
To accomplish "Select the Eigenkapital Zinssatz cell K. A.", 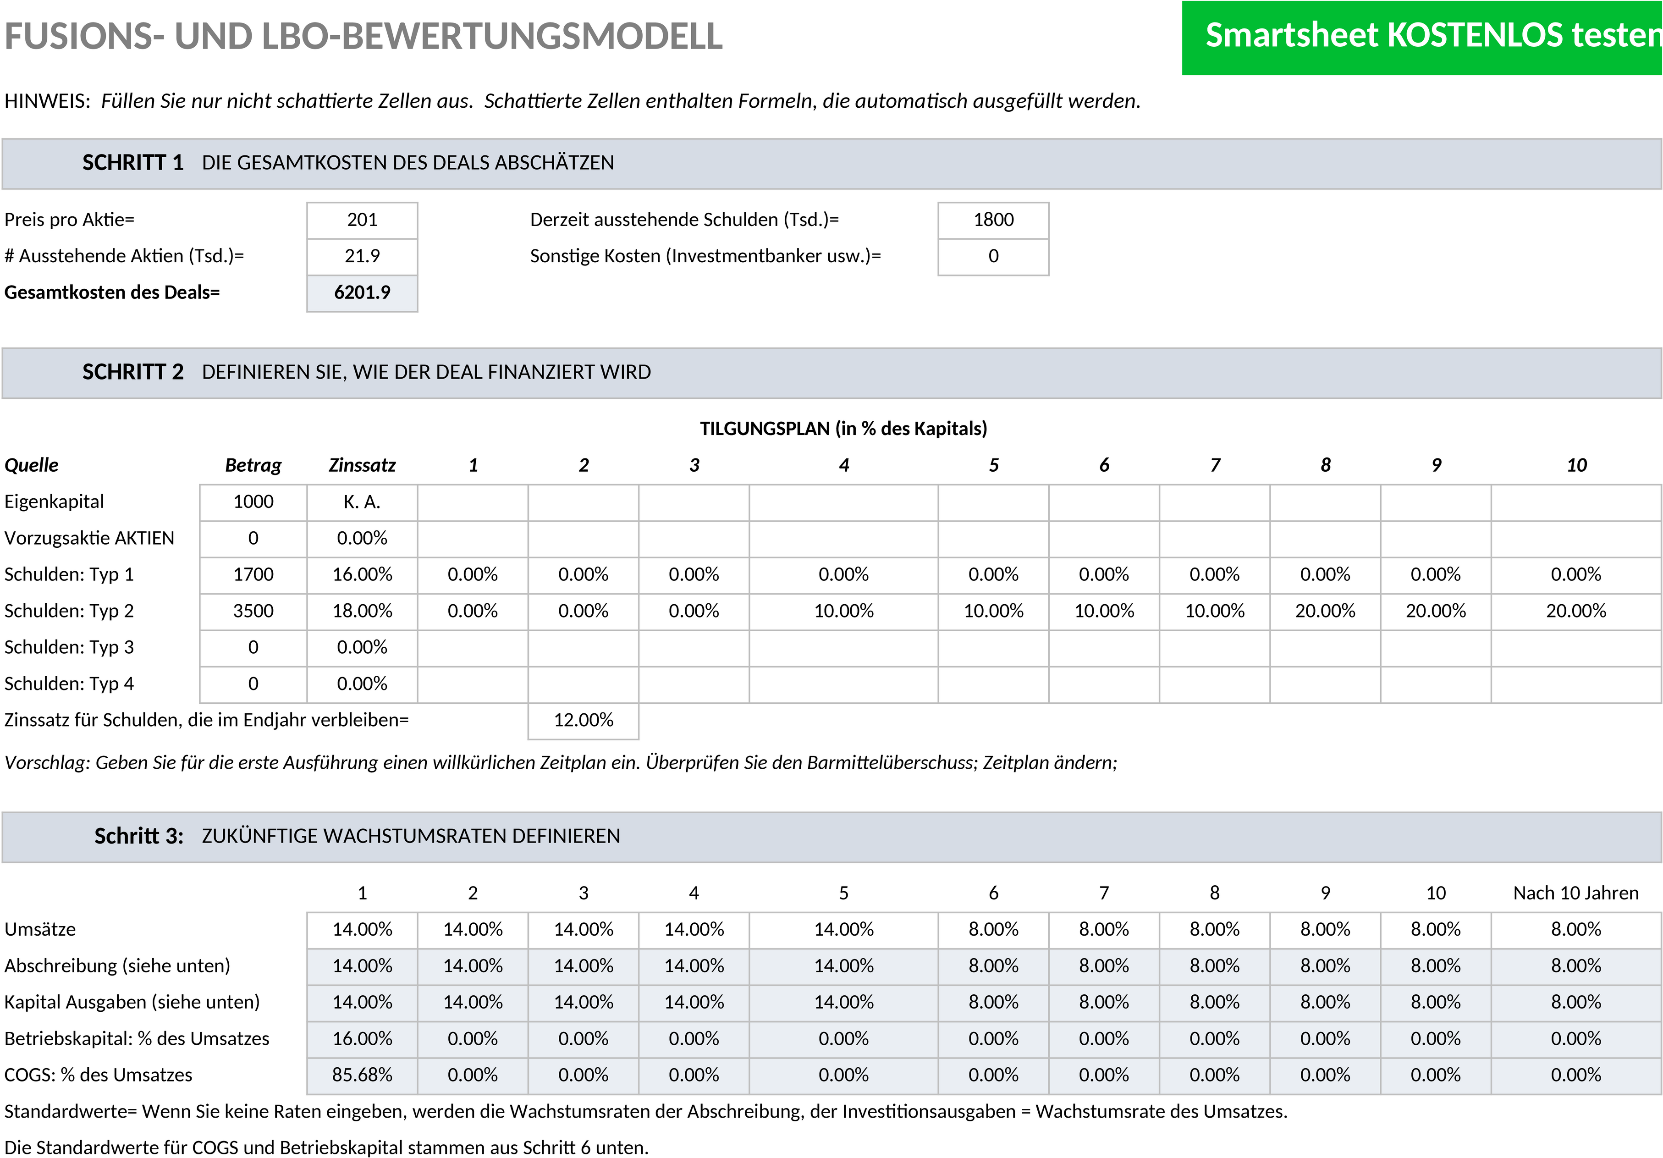I will pyautogui.click(x=362, y=502).
